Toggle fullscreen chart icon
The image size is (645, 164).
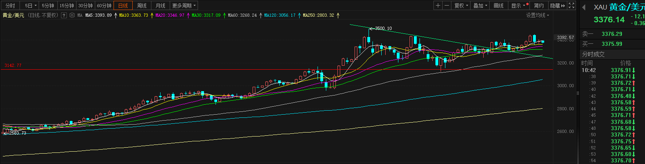(x=572, y=6)
